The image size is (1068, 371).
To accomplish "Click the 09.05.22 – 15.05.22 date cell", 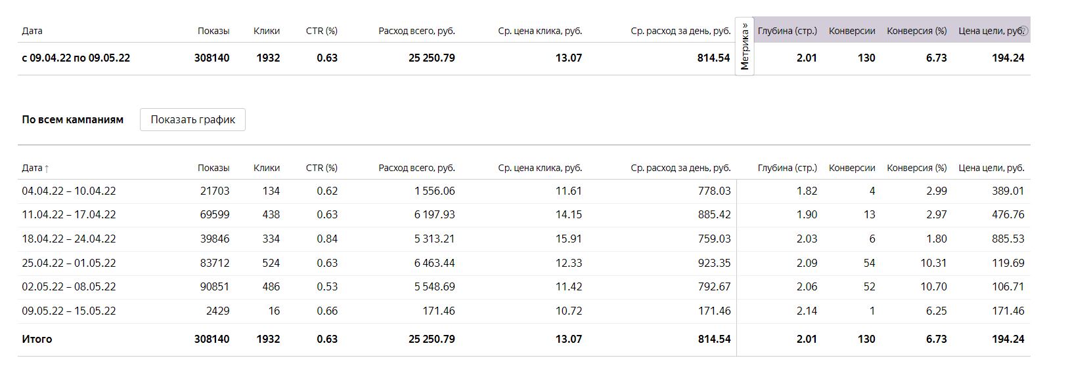I will pos(69,311).
